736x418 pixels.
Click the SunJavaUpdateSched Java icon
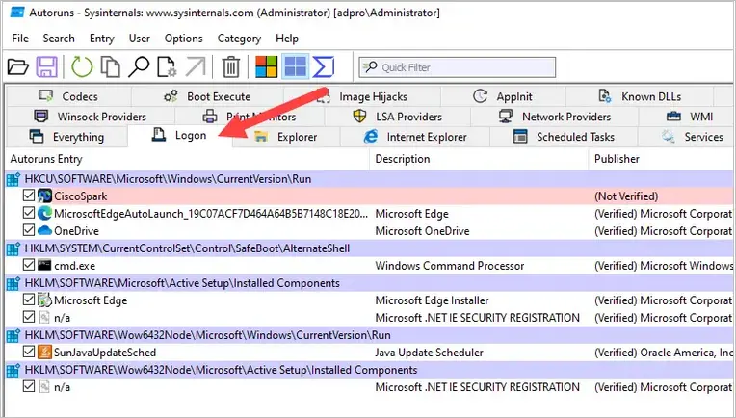click(44, 353)
